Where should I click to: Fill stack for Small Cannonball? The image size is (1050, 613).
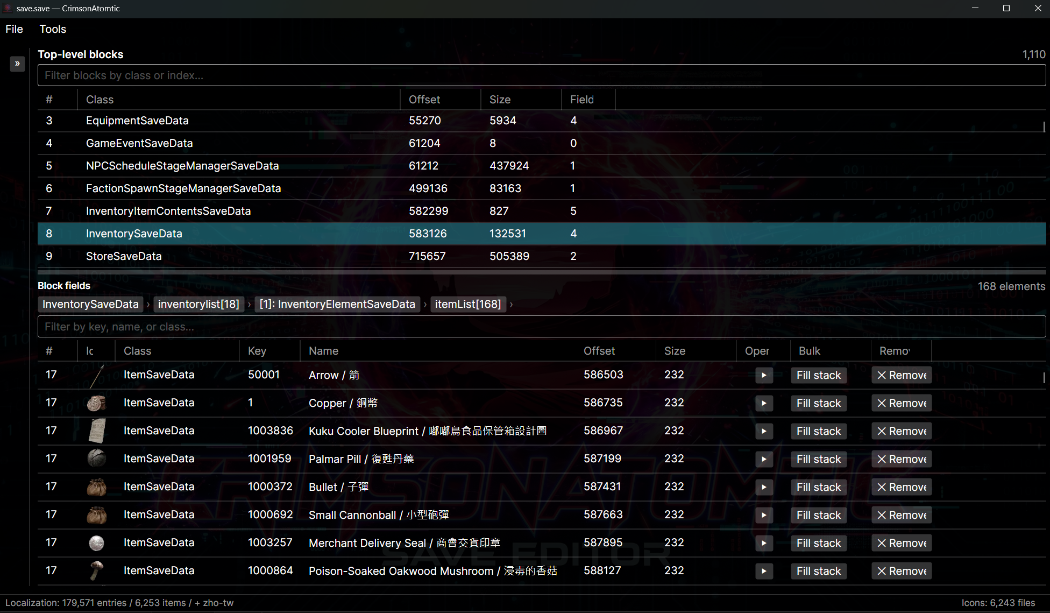coord(819,515)
